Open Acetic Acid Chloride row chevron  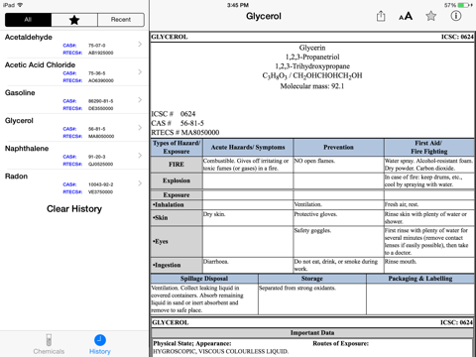[140, 71]
